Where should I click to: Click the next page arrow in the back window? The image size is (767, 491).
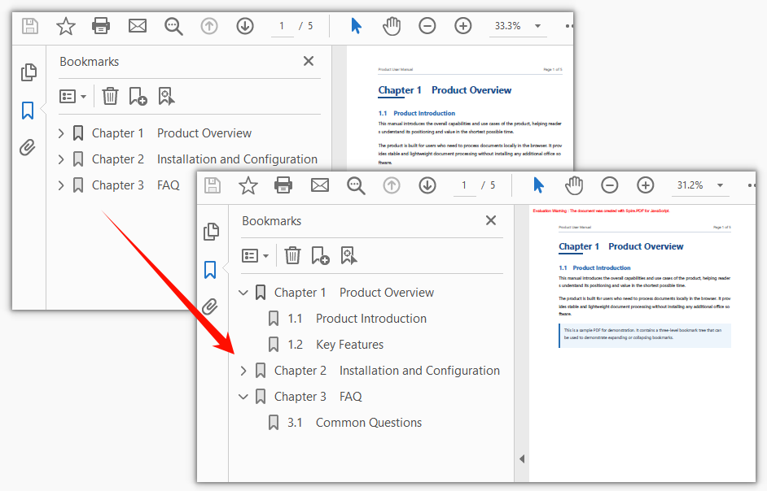245,26
